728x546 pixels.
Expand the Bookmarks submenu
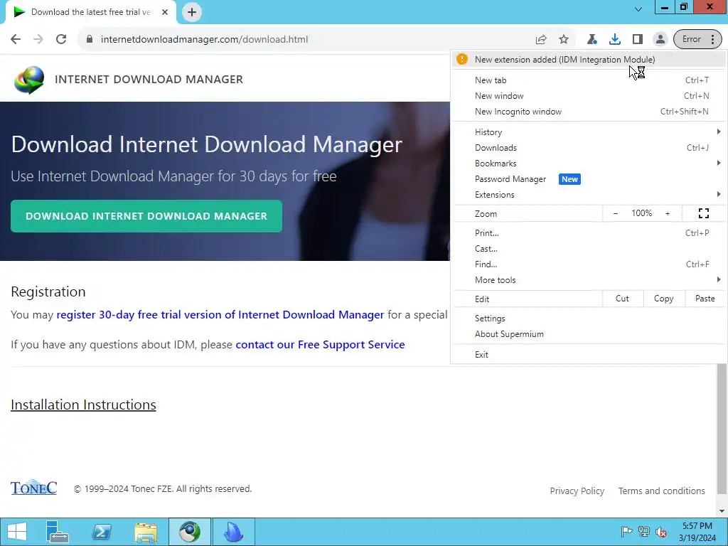[x=589, y=164]
